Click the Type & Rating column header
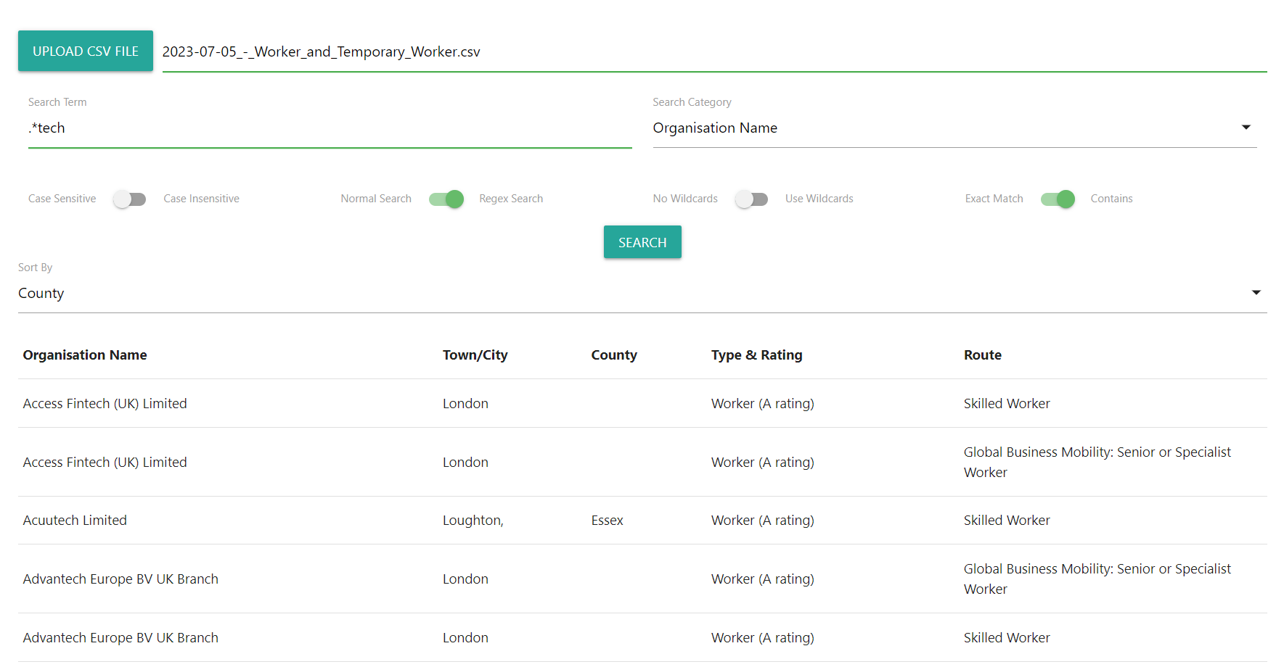 coord(756,355)
